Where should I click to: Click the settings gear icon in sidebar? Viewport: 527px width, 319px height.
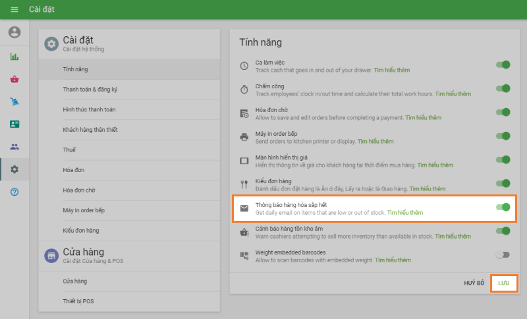click(14, 169)
